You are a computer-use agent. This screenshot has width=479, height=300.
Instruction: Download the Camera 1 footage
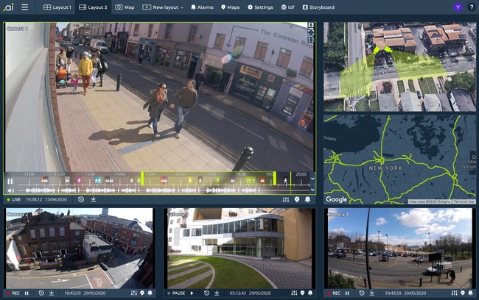click(x=94, y=199)
